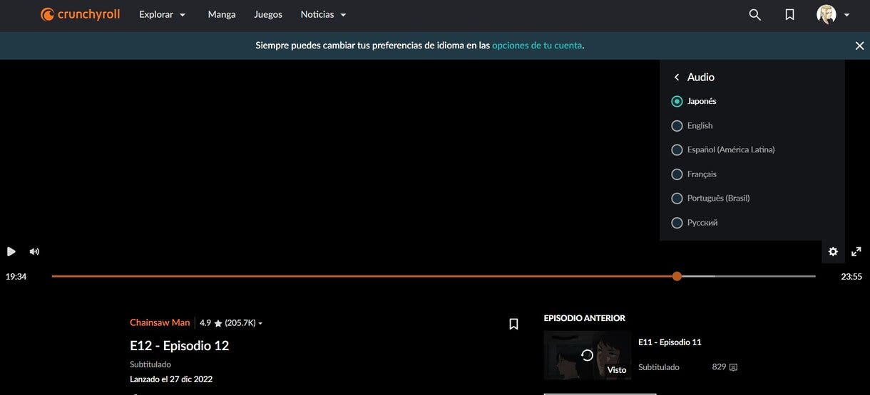Click the E12 - Episodio 12 title
870x395 pixels.
click(179, 346)
